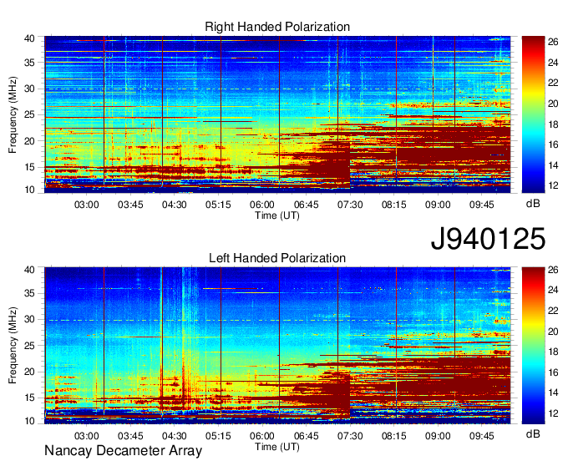Viewport: 568px width, 461px height.
Task: Click the color bar of the Right Handed plot
Action: [533, 114]
